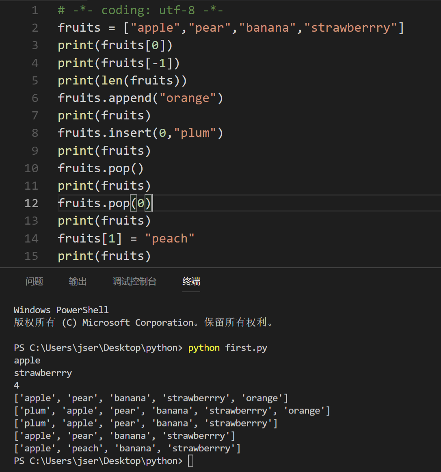Click fruits.pop(0) on line 12
Screen dimensions: 441x472
[x=105, y=203]
